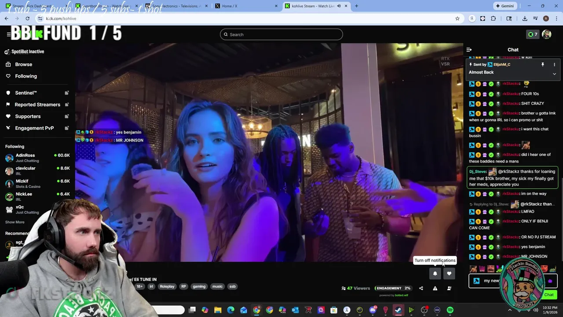The height and width of the screenshot is (317, 563).
Task: Switch to the Electronics - Televisions browser tab
Action: pos(176,6)
